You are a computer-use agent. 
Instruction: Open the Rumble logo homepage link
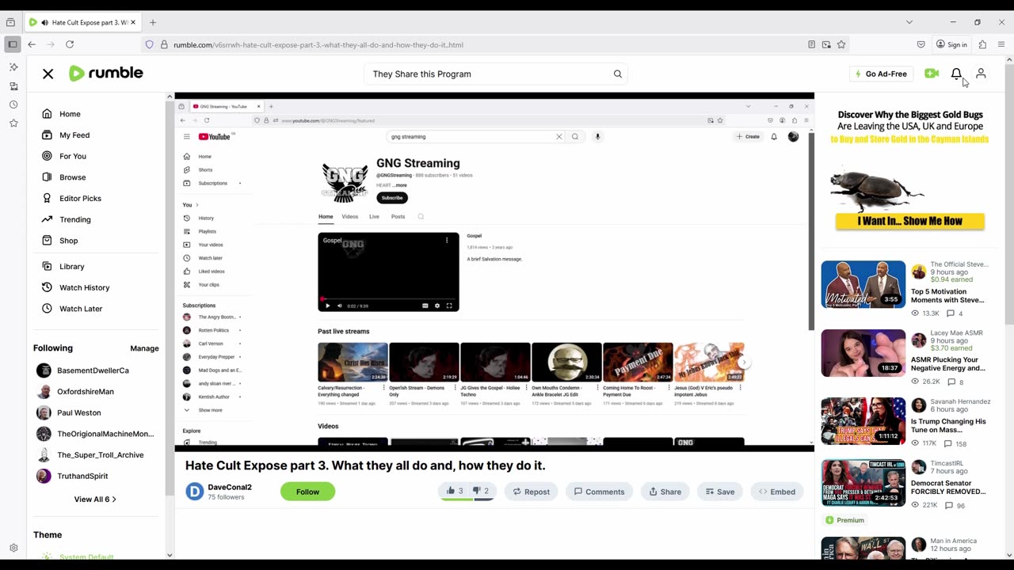(x=106, y=74)
